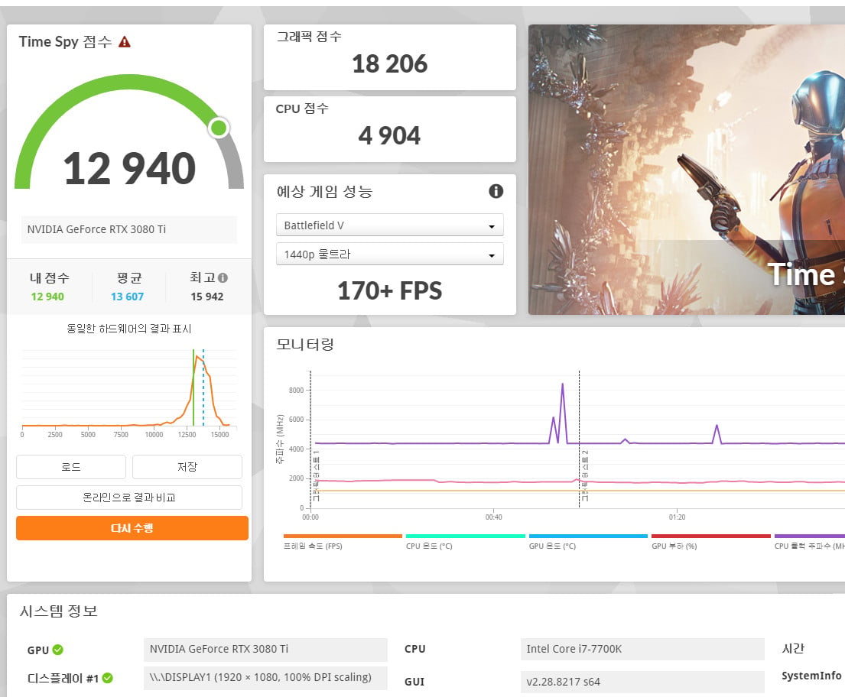Toggle the orange frame rate (FPS) legend
845x697 pixels.
343,541
